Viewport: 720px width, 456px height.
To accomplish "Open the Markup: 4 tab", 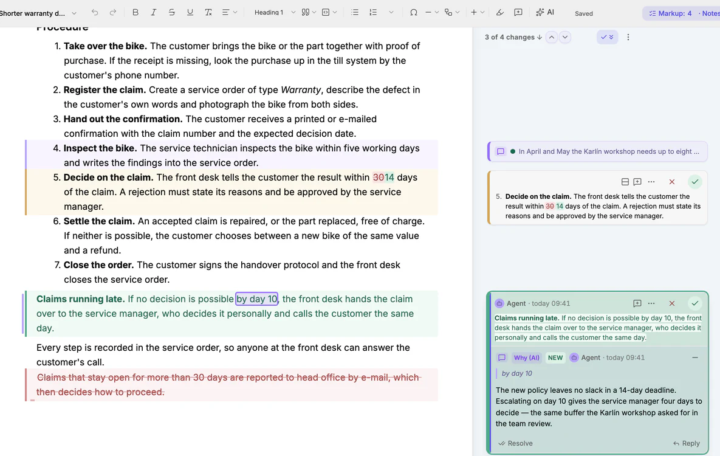I will click(670, 13).
